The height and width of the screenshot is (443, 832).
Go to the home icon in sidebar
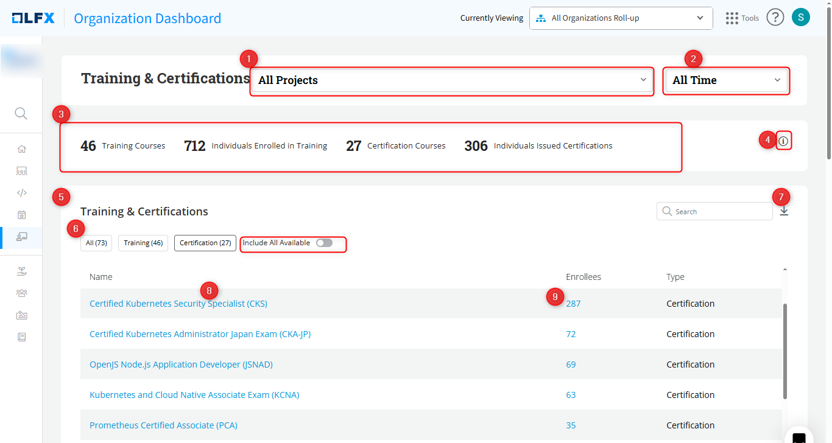(x=22, y=149)
